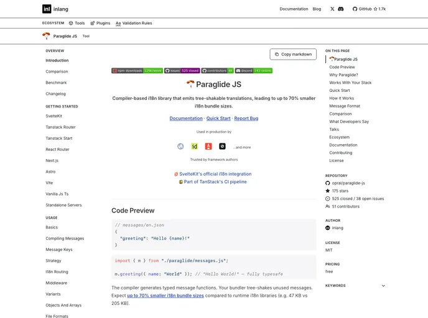This screenshot has width=428, height=318.
Task: Open the Plugins ecosystem tab
Action: pos(100,23)
